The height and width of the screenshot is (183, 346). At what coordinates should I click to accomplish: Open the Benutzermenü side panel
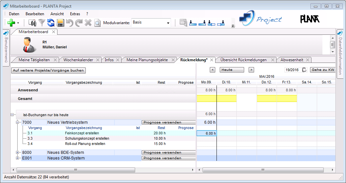pos(6,48)
